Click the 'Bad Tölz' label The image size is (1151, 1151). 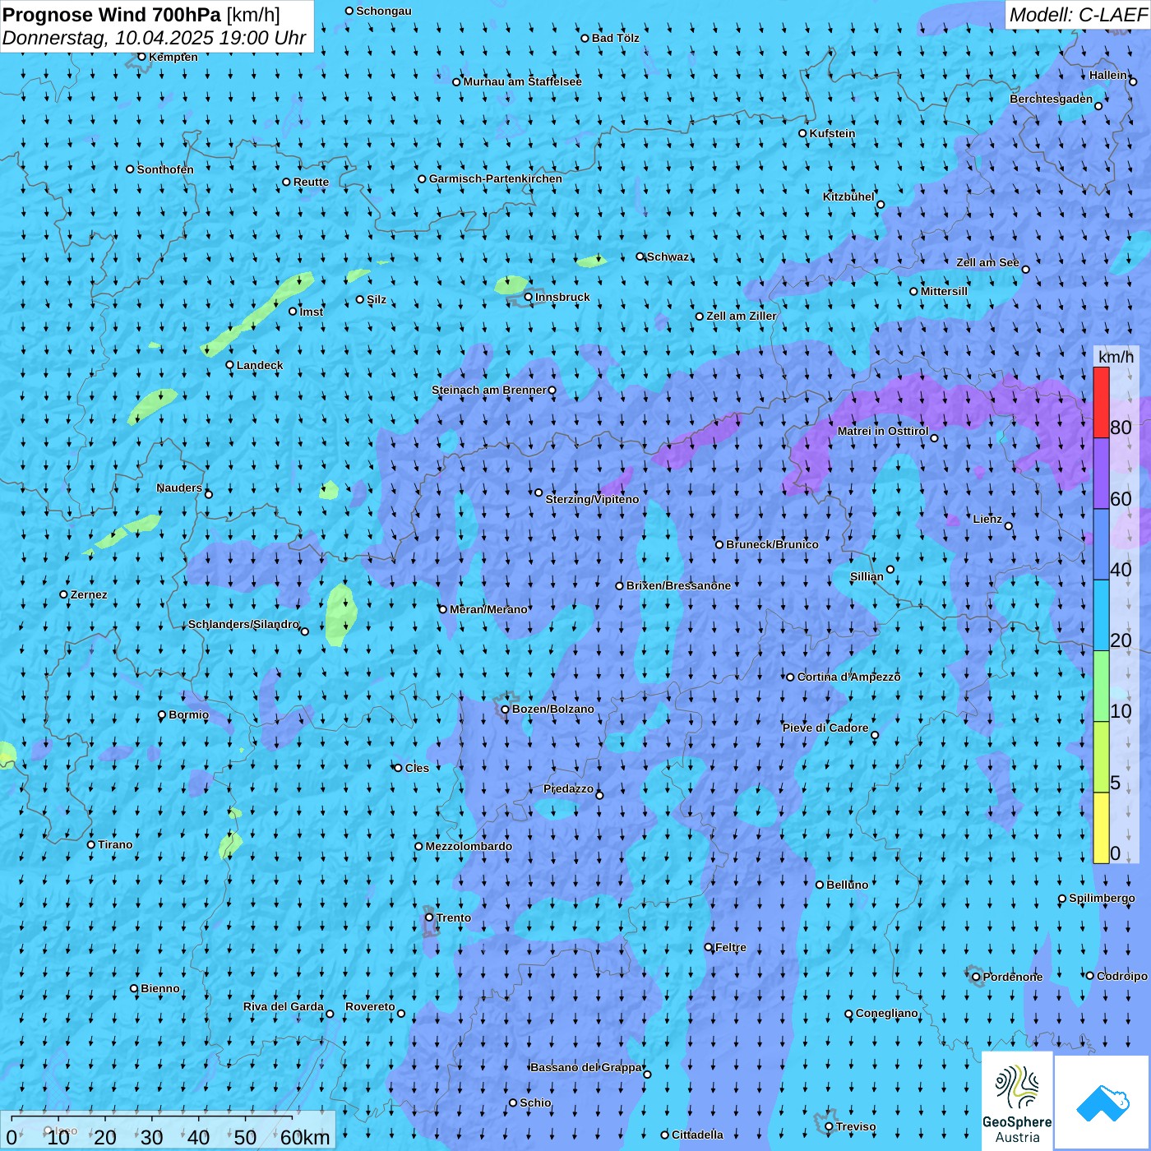tap(615, 38)
